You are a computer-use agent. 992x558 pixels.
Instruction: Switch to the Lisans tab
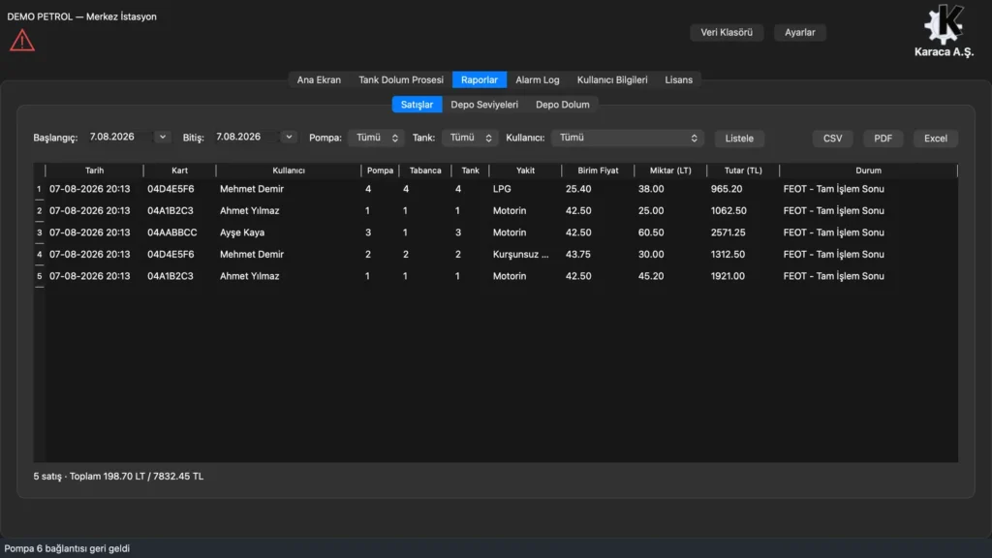679,79
